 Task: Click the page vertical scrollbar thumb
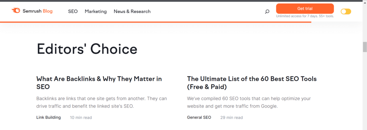(364, 47)
